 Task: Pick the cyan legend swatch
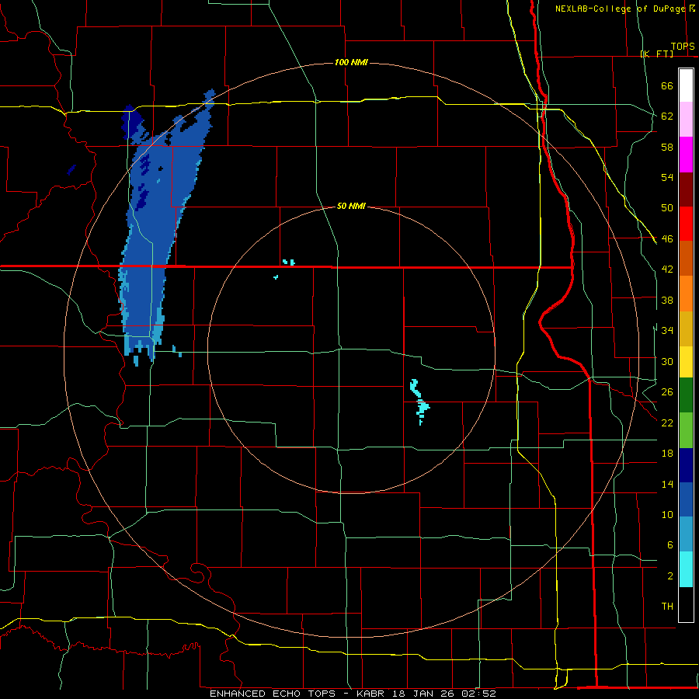point(686,569)
